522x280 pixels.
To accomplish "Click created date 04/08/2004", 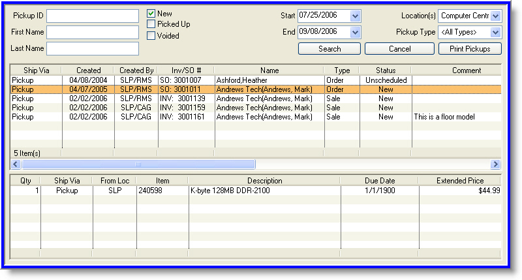I will (x=88, y=80).
